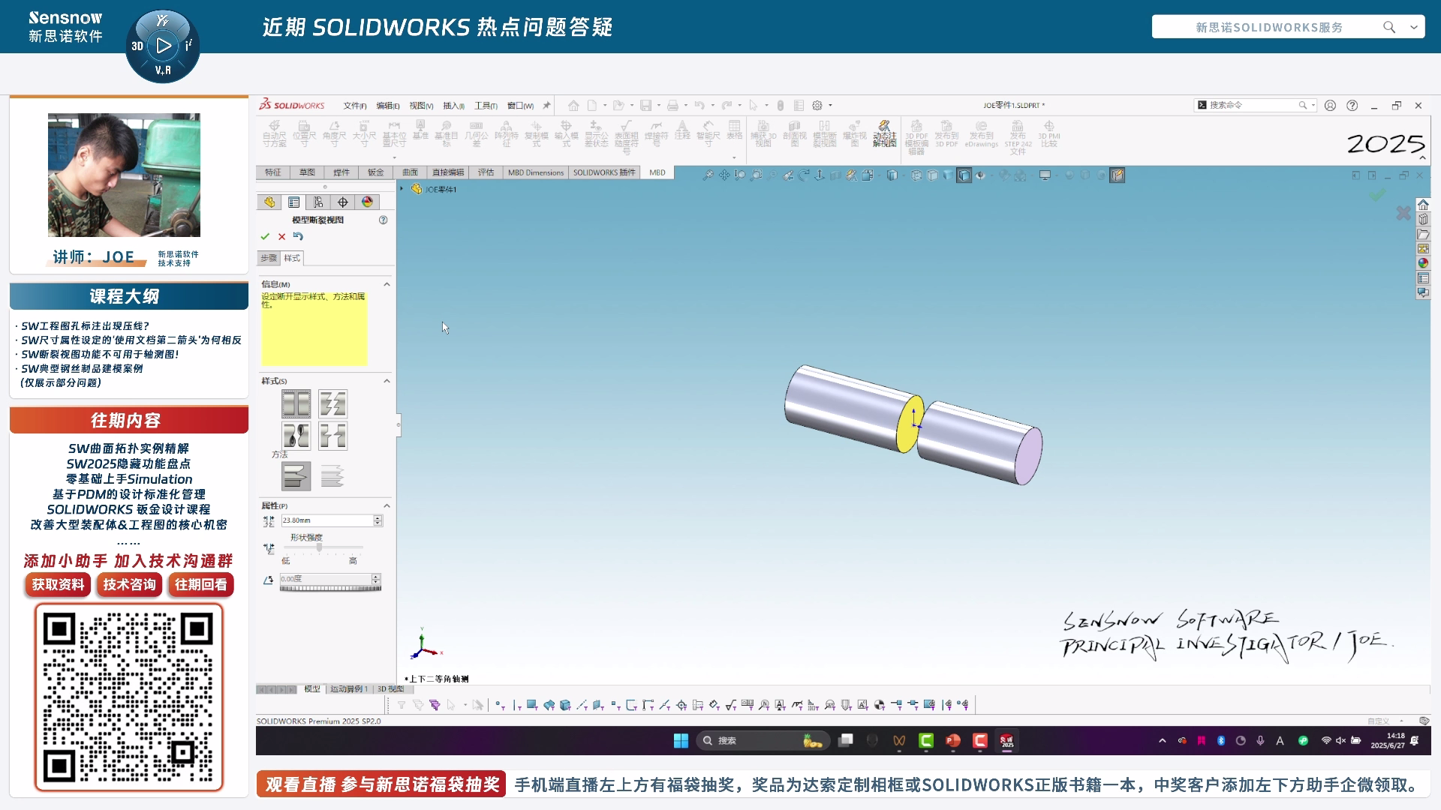
Task: Select the curved pipe cut break style
Action: (296, 436)
